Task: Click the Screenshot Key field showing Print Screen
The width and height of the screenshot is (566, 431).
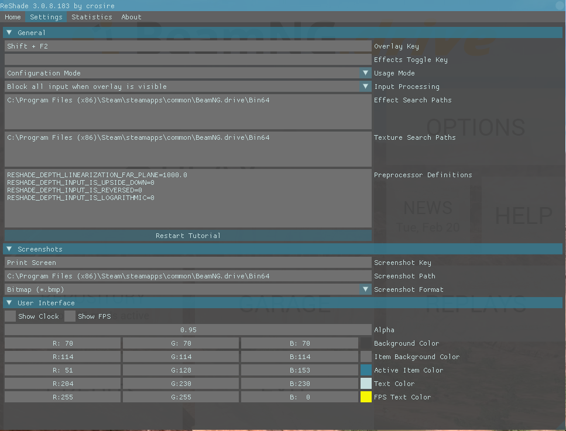Action: (x=188, y=263)
